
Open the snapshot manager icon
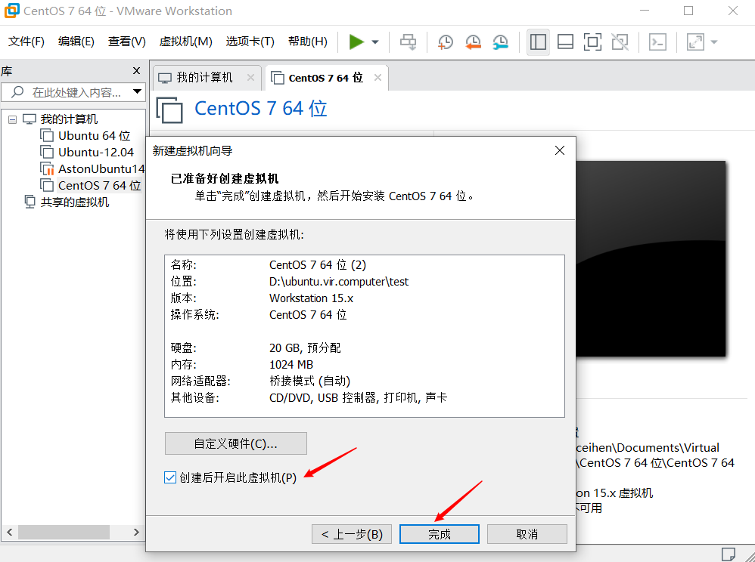click(501, 42)
